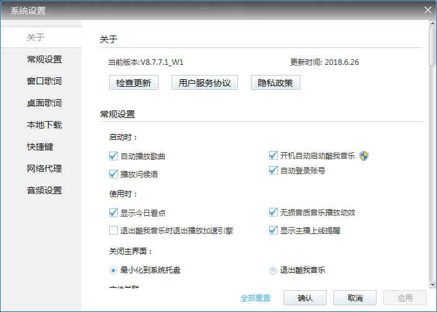Viewport: 437px width, 312px height.
Task: Go to 快捷键 settings tab
Action: tap(40, 147)
